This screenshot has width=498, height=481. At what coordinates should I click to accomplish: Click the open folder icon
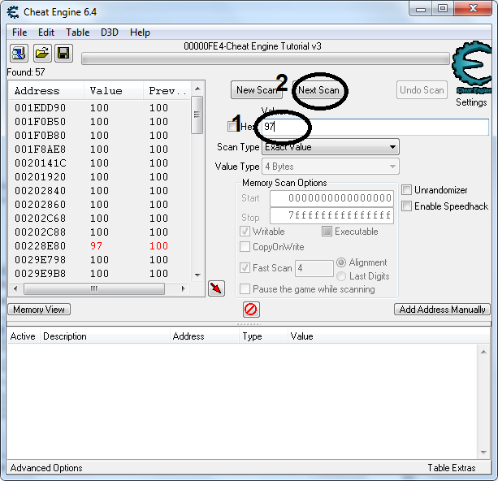pos(41,53)
